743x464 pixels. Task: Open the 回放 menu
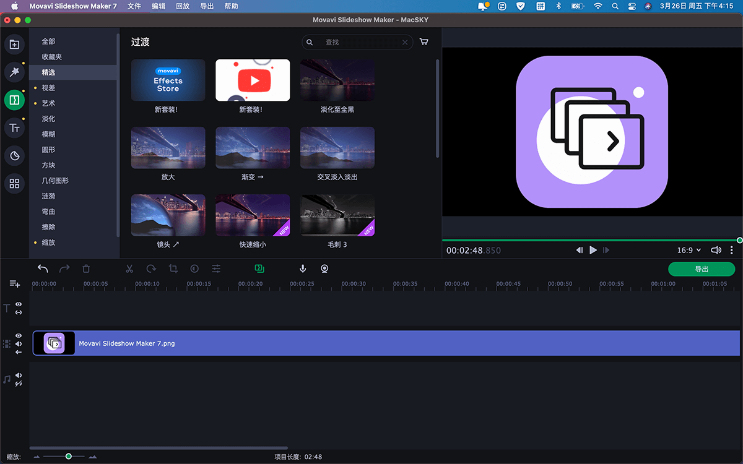tap(183, 6)
